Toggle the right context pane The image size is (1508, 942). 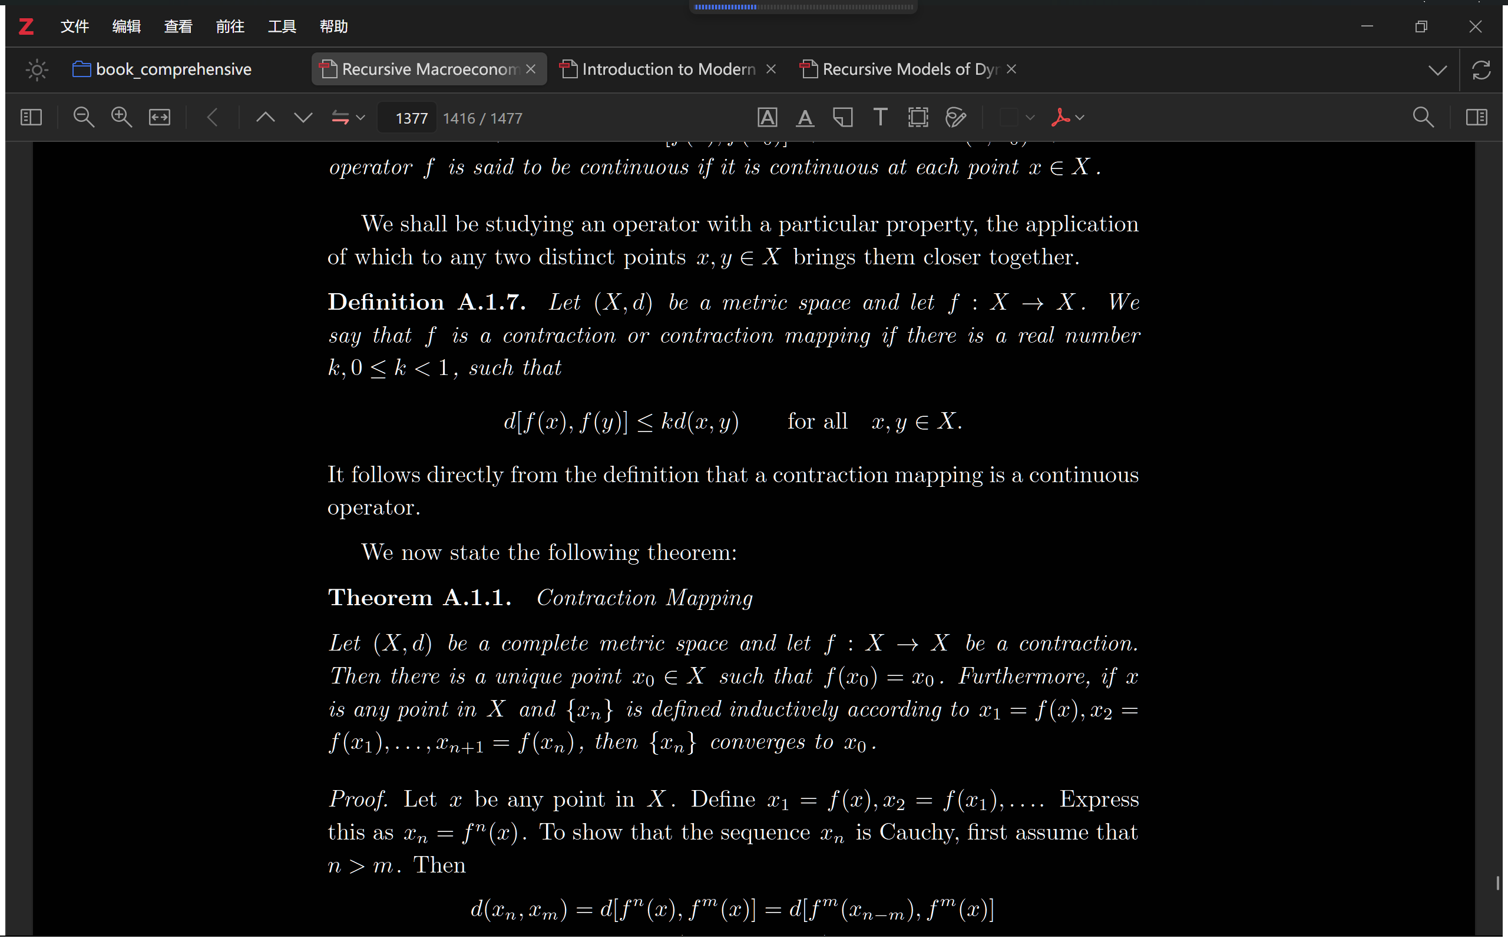pos(1476,118)
